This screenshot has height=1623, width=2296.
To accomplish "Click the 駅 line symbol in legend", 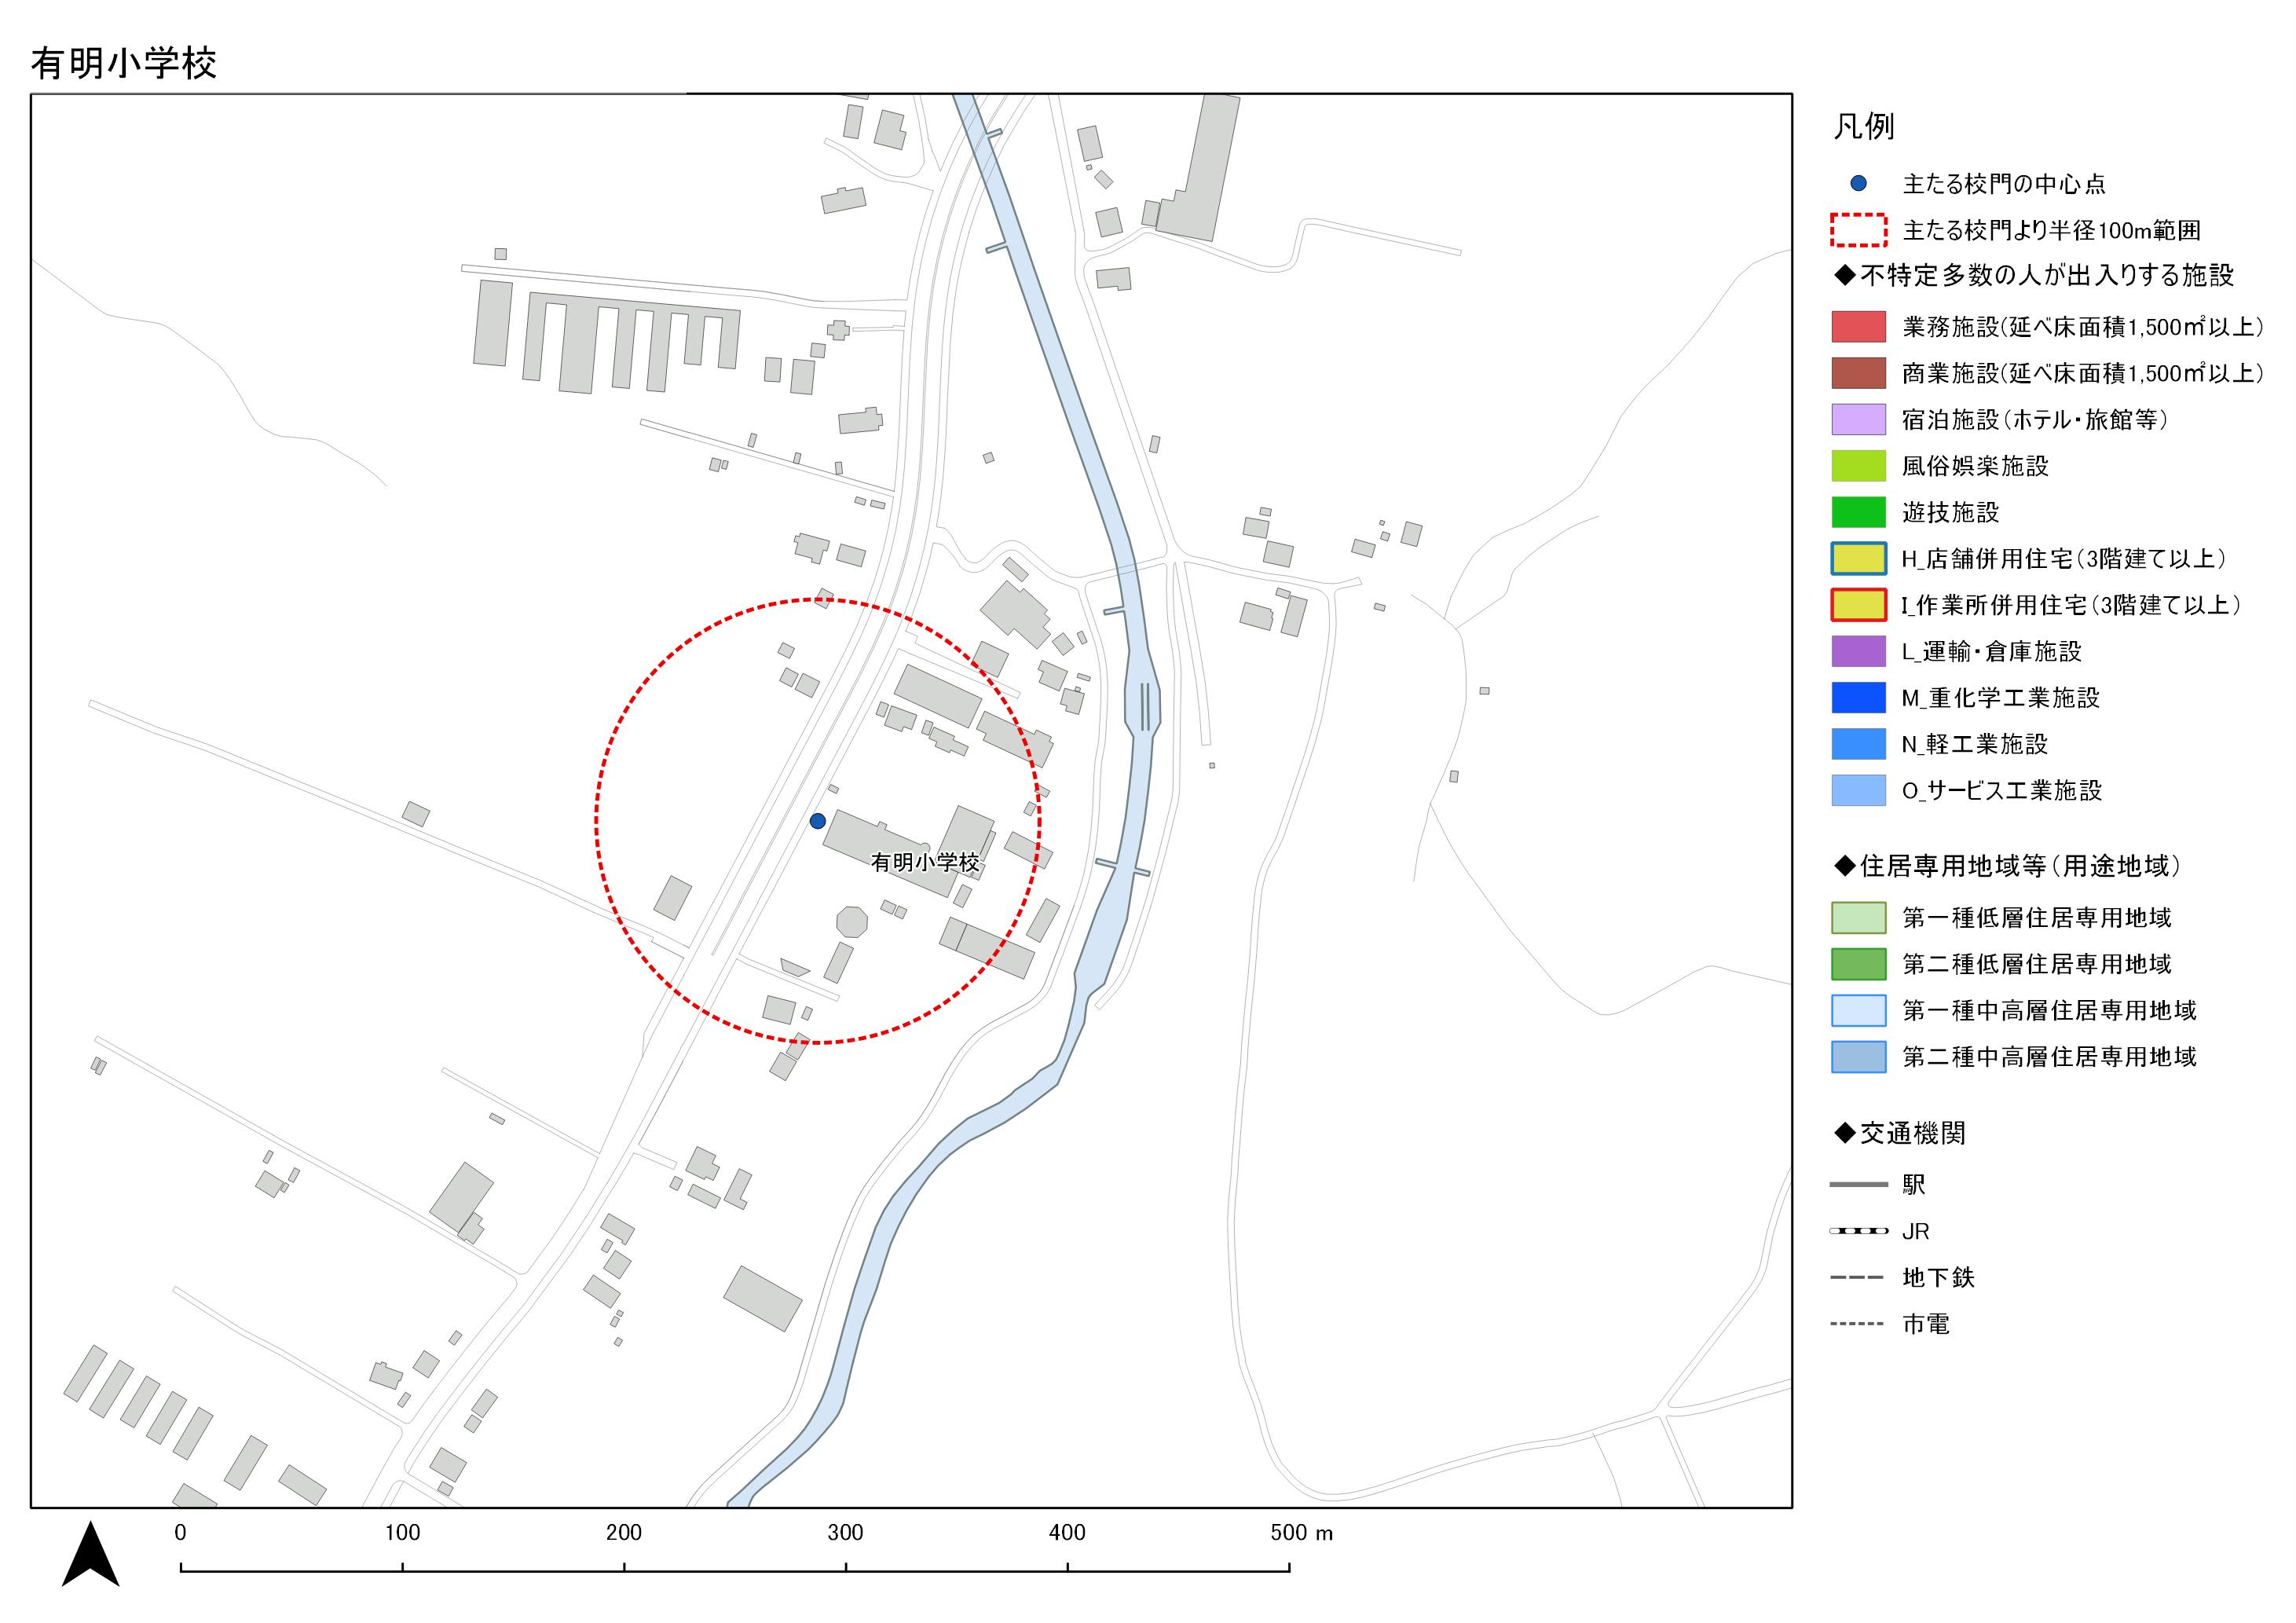I will pos(1859,1185).
